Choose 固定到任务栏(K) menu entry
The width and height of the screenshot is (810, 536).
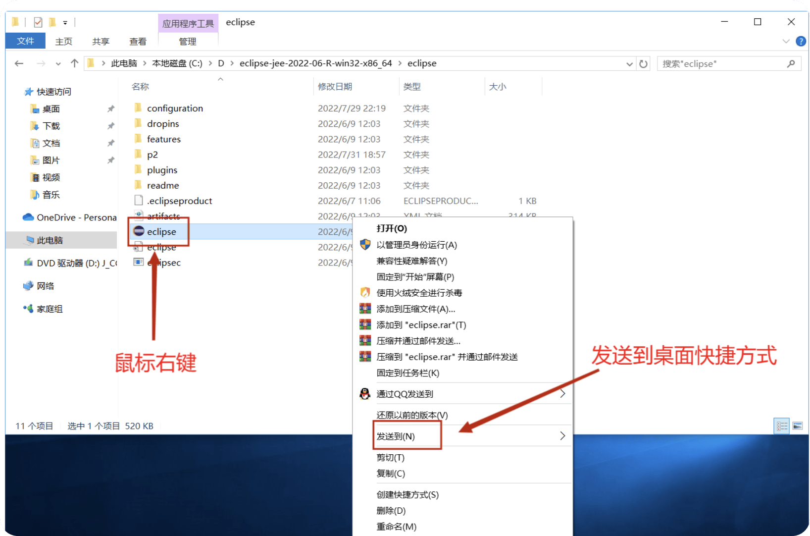462,373
